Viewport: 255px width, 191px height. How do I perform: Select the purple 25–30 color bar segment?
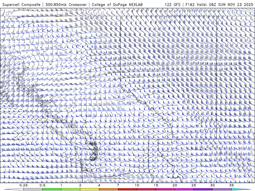(203, 189)
